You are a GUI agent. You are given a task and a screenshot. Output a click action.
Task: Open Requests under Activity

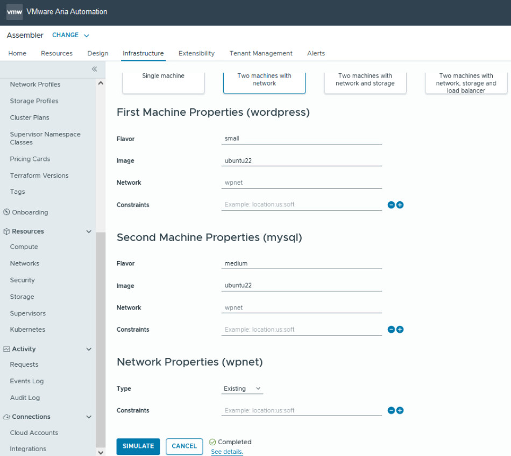tap(24, 364)
